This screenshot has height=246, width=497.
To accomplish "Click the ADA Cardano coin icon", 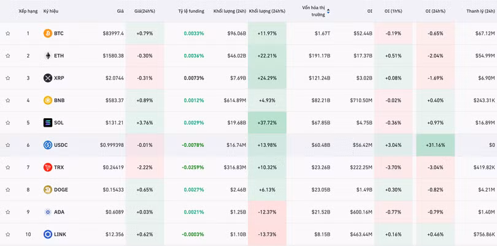I will [48, 212].
